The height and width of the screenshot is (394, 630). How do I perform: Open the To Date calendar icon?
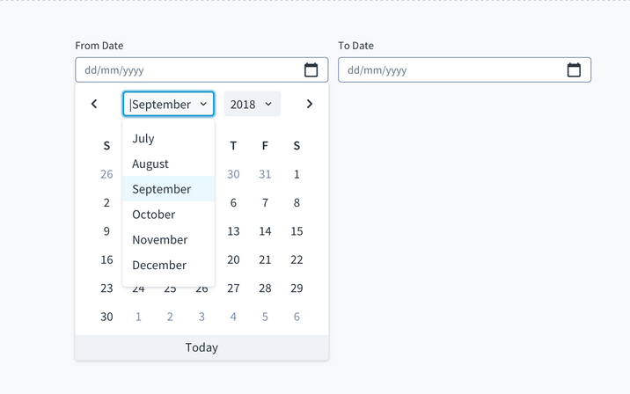tap(574, 70)
